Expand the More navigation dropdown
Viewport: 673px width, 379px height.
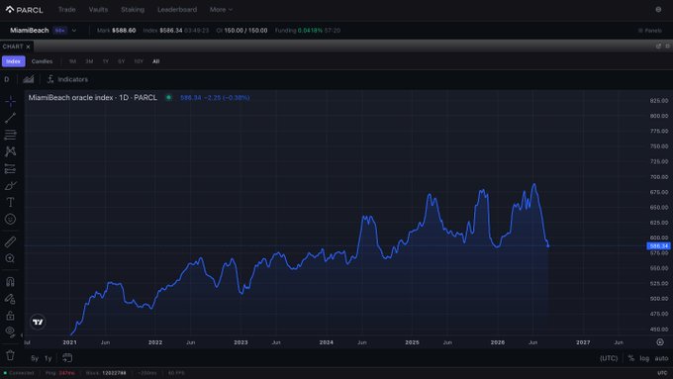tap(221, 10)
